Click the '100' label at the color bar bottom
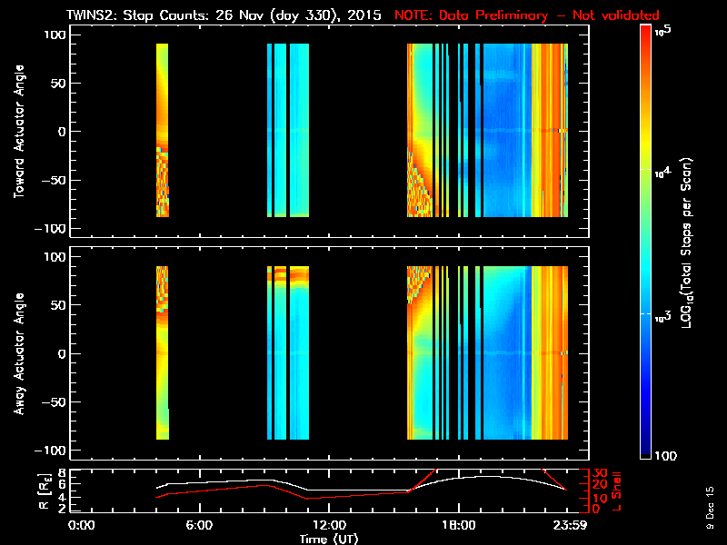The width and height of the screenshot is (727, 545). point(664,455)
